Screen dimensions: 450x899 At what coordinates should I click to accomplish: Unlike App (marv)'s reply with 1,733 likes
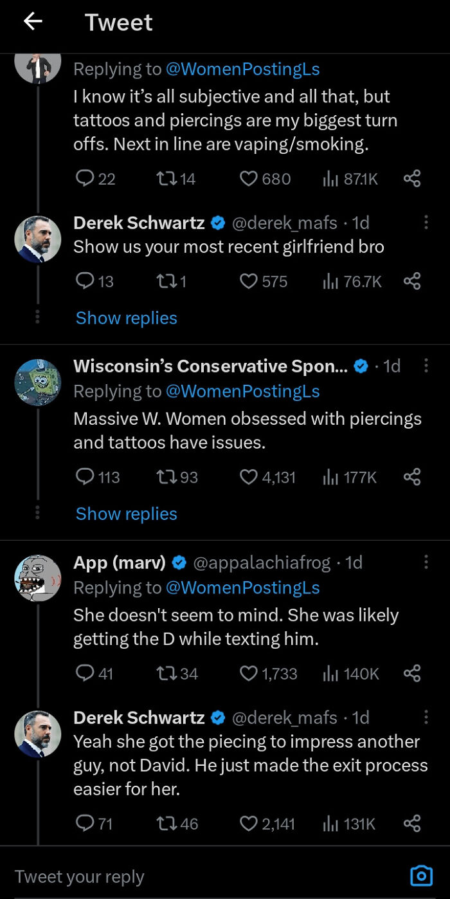tap(248, 673)
